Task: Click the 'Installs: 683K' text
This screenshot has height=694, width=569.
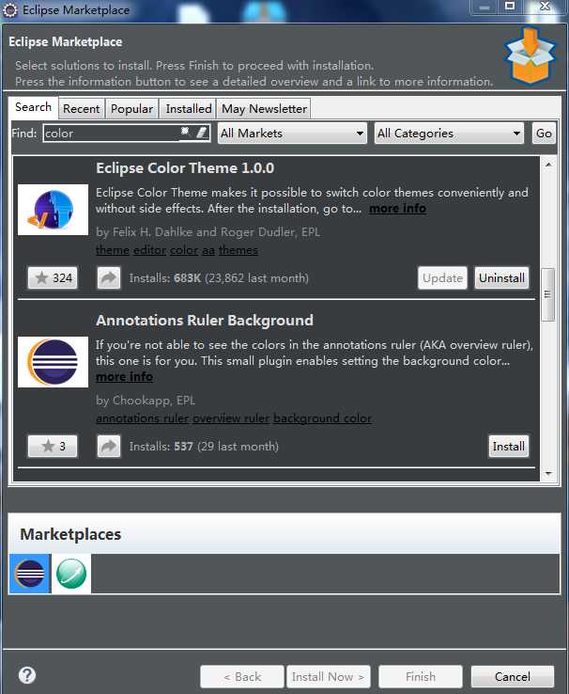Action: (x=164, y=278)
